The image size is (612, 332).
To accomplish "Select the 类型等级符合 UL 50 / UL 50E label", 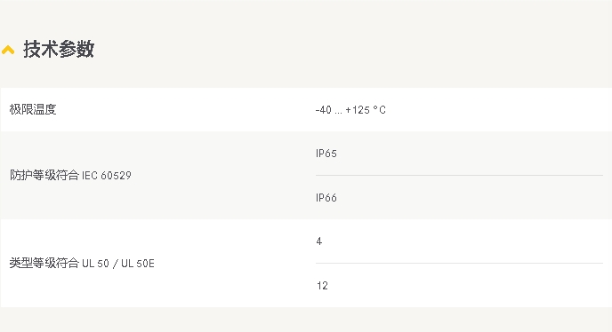I will (x=82, y=264).
